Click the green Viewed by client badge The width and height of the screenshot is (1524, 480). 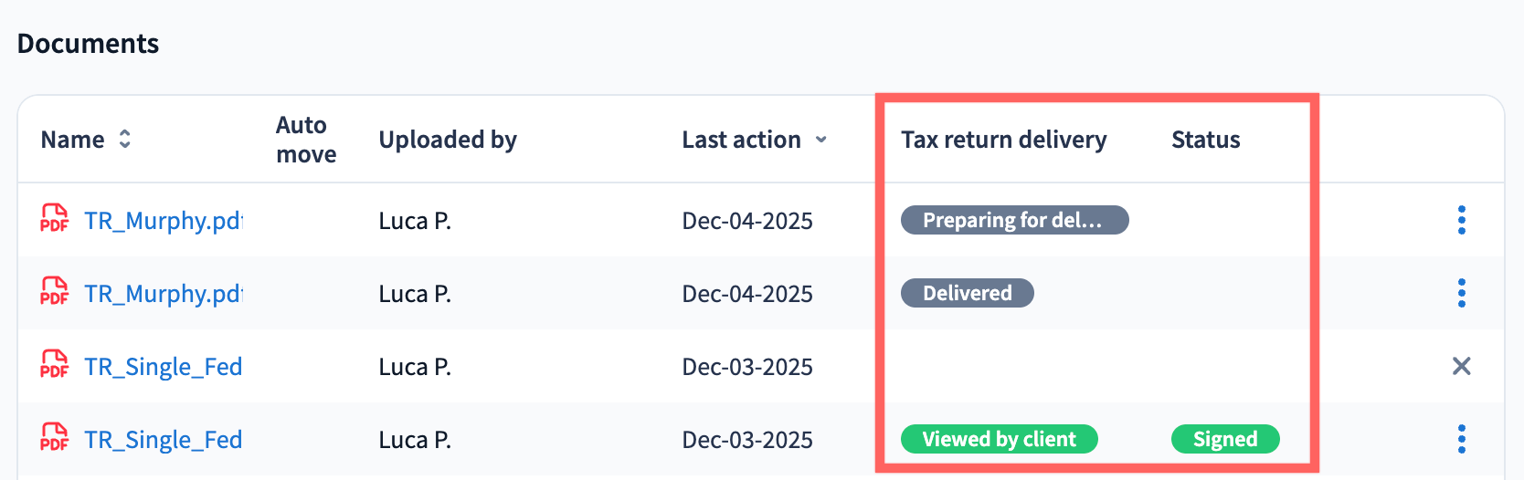point(999,439)
